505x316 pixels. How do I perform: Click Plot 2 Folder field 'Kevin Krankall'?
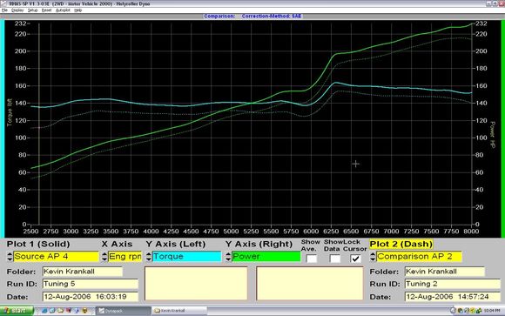[444, 272]
